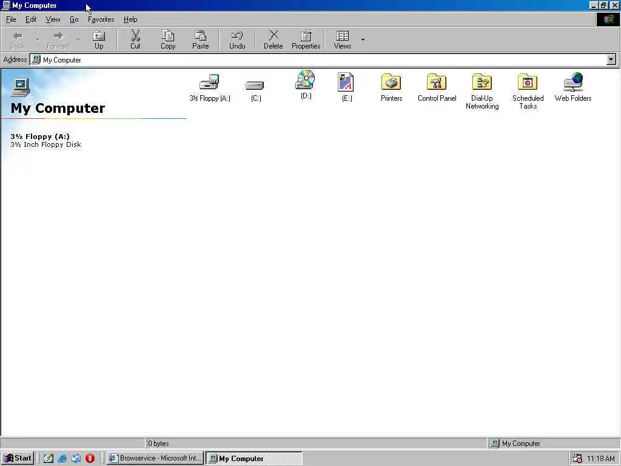The width and height of the screenshot is (621, 466).
Task: Launch Opera from Quick Launch
Action: point(90,459)
